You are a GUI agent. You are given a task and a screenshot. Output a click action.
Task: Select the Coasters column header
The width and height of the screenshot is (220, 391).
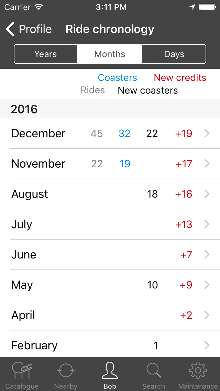click(x=117, y=78)
